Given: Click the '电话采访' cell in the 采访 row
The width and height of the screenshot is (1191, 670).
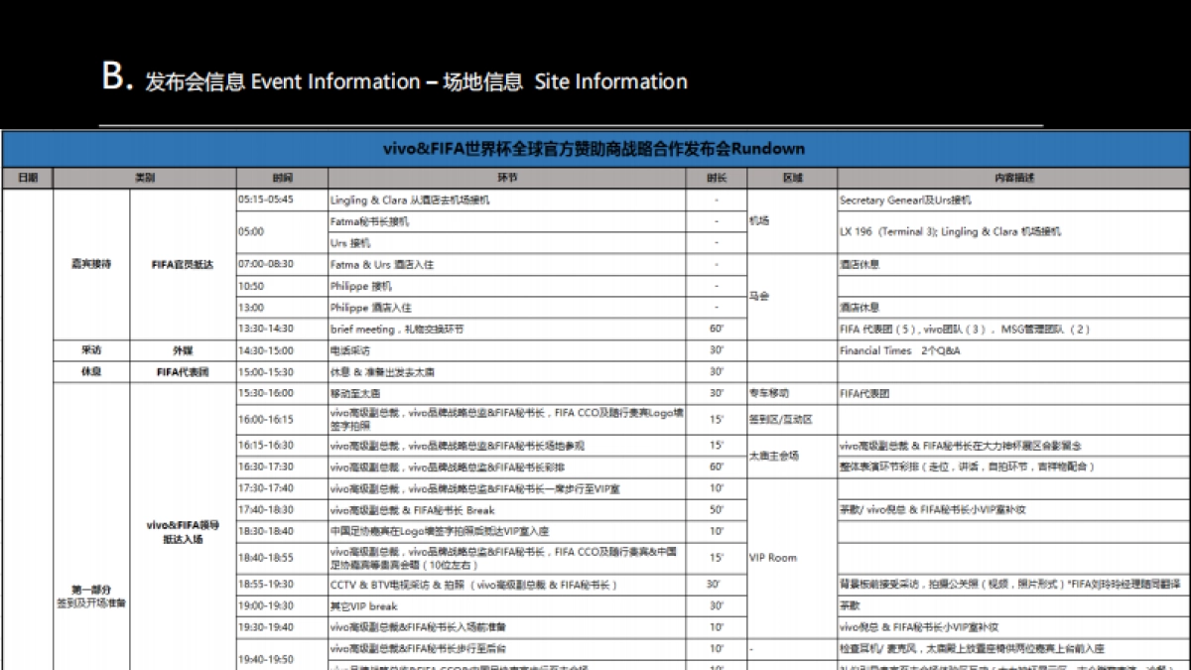Looking at the screenshot, I should [352, 349].
